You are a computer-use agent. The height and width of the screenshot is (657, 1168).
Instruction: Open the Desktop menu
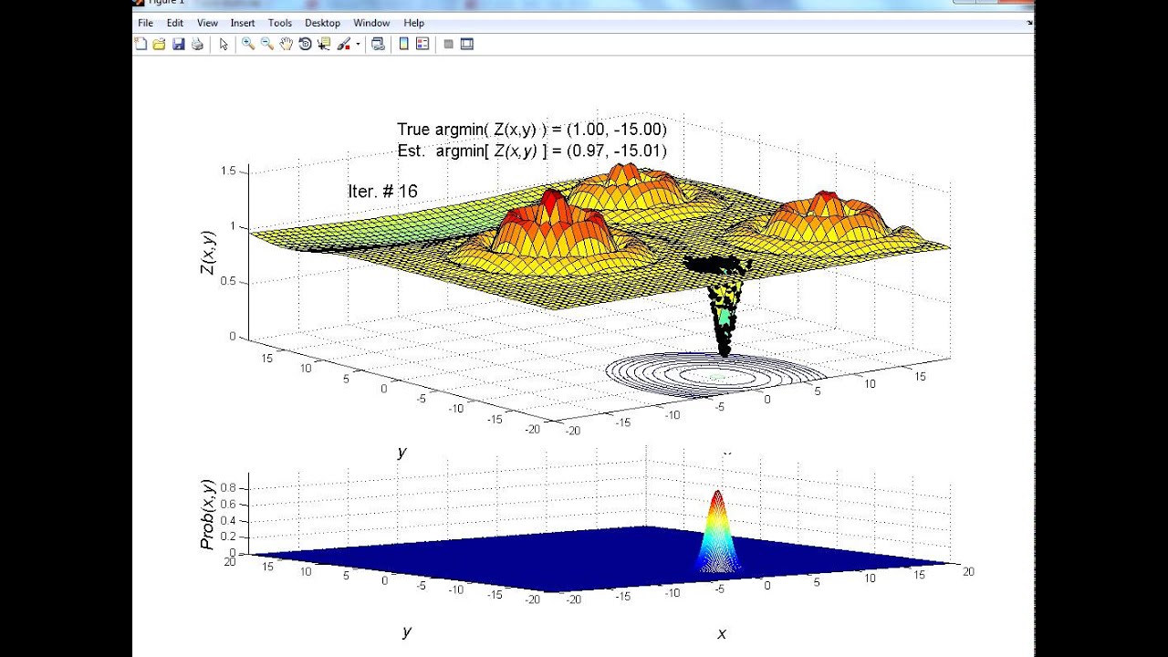point(322,23)
